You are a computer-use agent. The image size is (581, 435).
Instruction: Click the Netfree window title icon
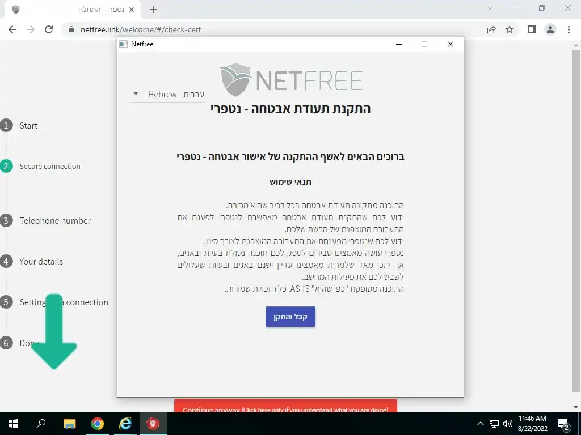pos(123,44)
